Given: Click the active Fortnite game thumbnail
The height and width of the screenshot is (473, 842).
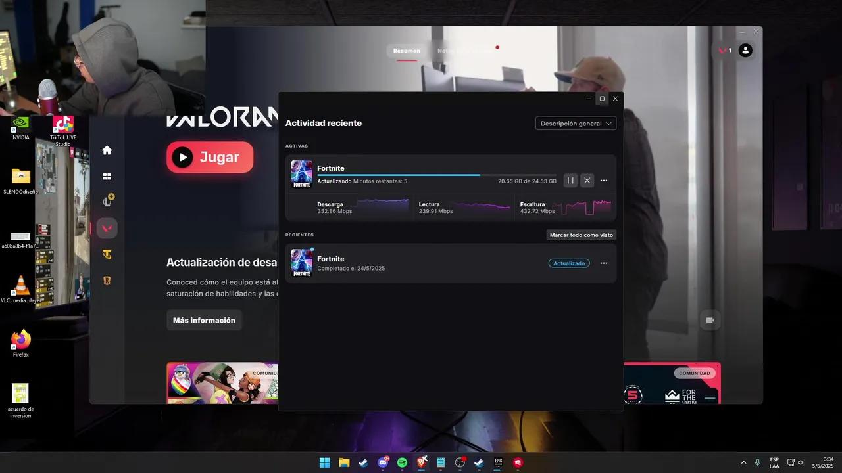Looking at the screenshot, I should (x=302, y=174).
